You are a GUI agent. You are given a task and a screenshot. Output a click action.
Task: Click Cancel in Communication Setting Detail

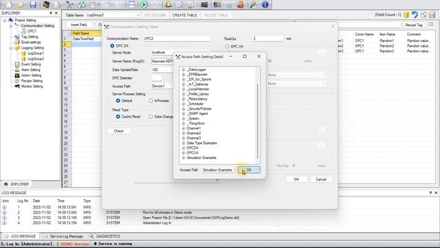pos(321,179)
